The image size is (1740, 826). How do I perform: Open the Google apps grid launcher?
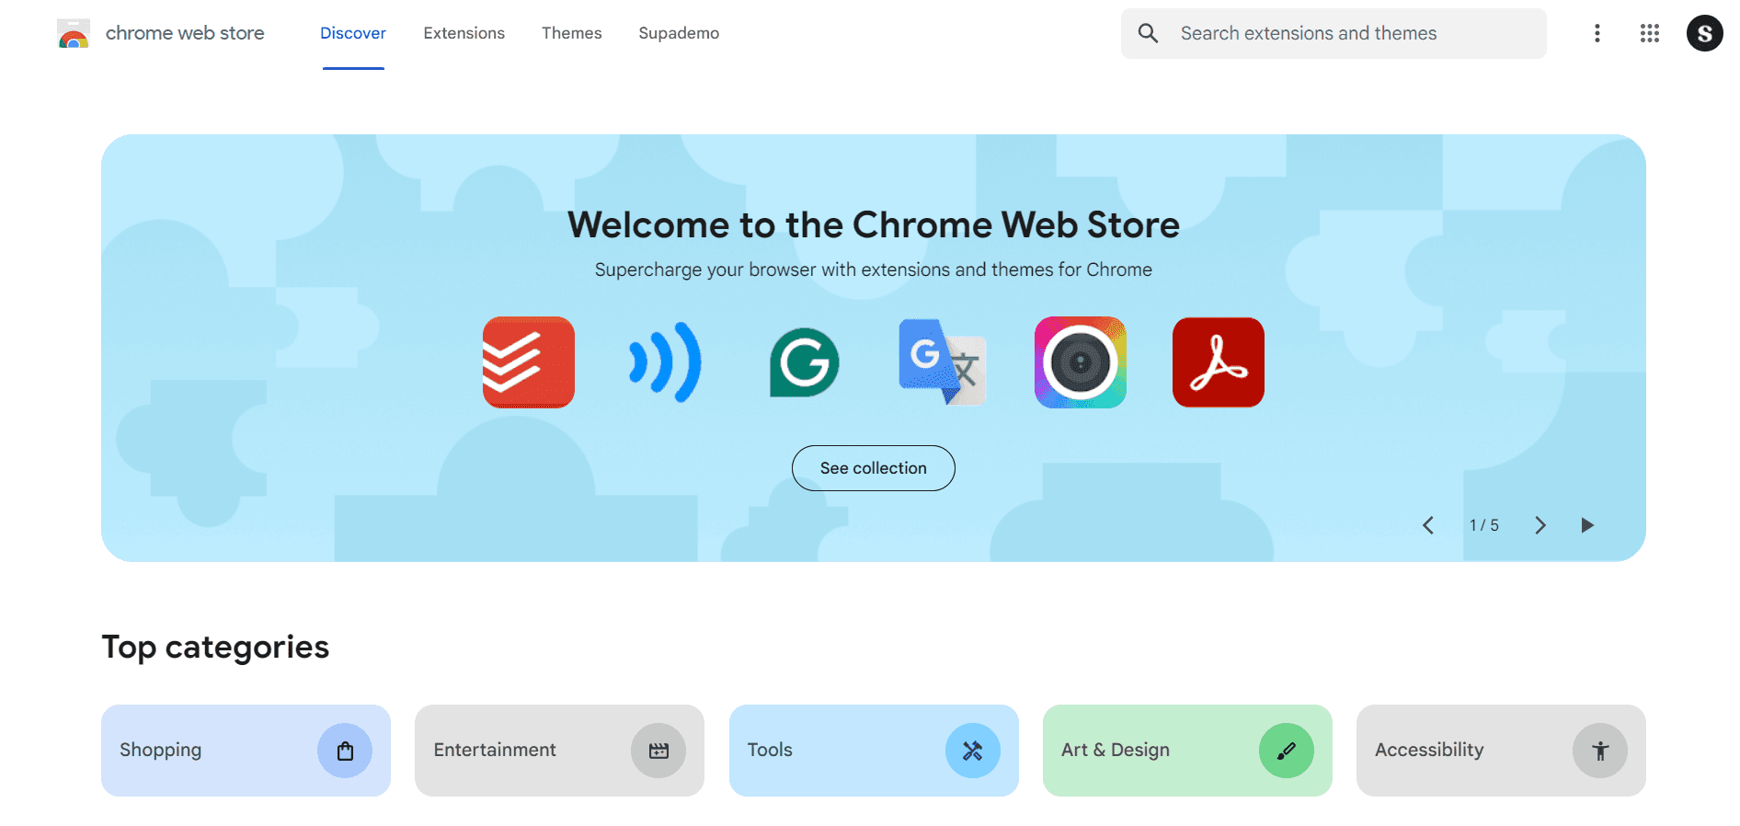(x=1650, y=33)
